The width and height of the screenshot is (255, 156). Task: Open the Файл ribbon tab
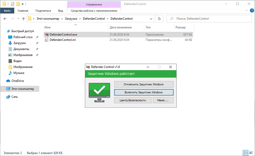coord(7,11)
